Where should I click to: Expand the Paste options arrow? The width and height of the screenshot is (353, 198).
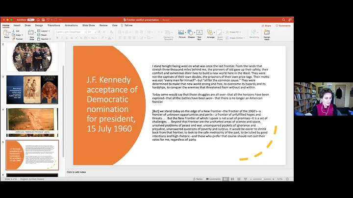coord(10,33)
